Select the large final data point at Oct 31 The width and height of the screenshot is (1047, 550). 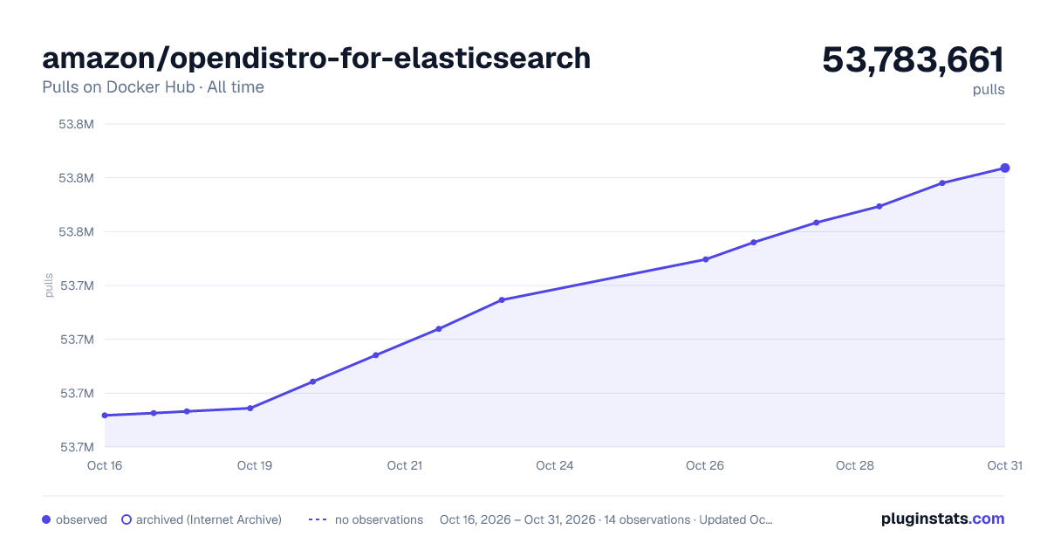coord(1005,168)
